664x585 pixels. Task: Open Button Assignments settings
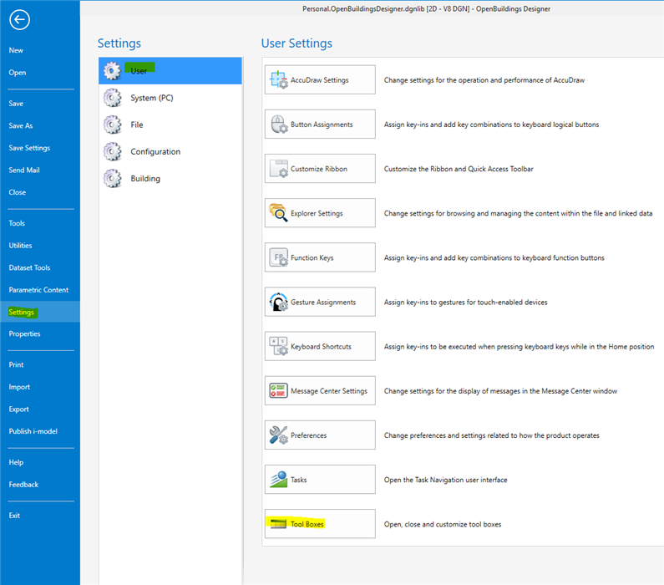(320, 125)
